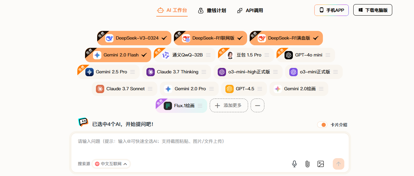414x176 pixels.
Task: Click the Claude 3.7 Sonnet icon
Action: tap(100, 89)
